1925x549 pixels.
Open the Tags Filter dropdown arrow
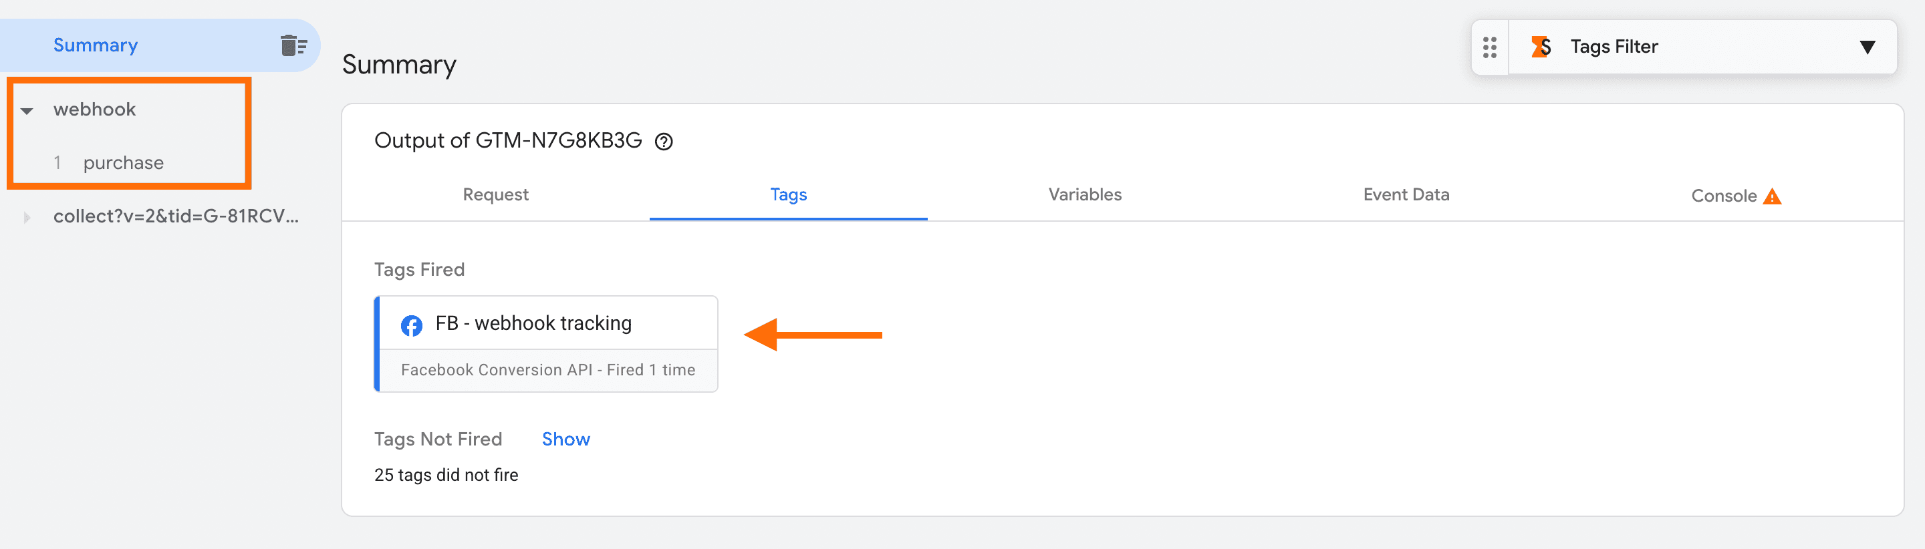tap(1868, 46)
